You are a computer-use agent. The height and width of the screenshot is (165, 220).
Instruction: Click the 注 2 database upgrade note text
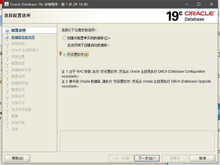coord(136,84)
